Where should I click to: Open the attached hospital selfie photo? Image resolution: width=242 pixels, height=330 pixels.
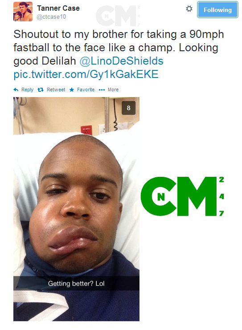pos(77,209)
